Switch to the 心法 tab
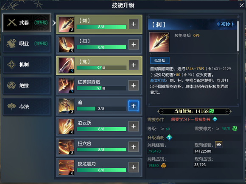Viewport: 246px width, 184px height. tap(27, 107)
